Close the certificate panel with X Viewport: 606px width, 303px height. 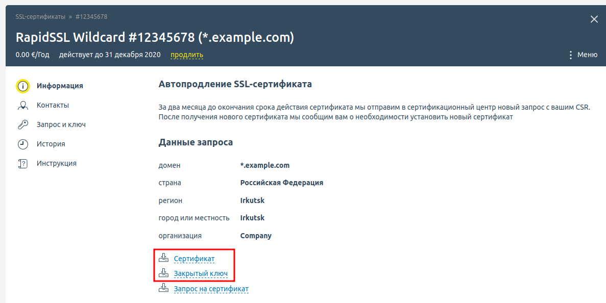click(x=594, y=19)
